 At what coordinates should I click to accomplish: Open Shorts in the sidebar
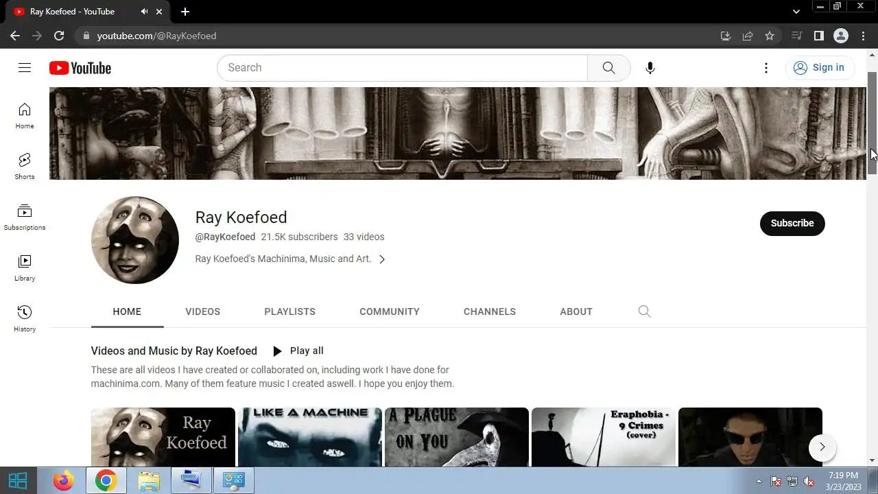25,167
